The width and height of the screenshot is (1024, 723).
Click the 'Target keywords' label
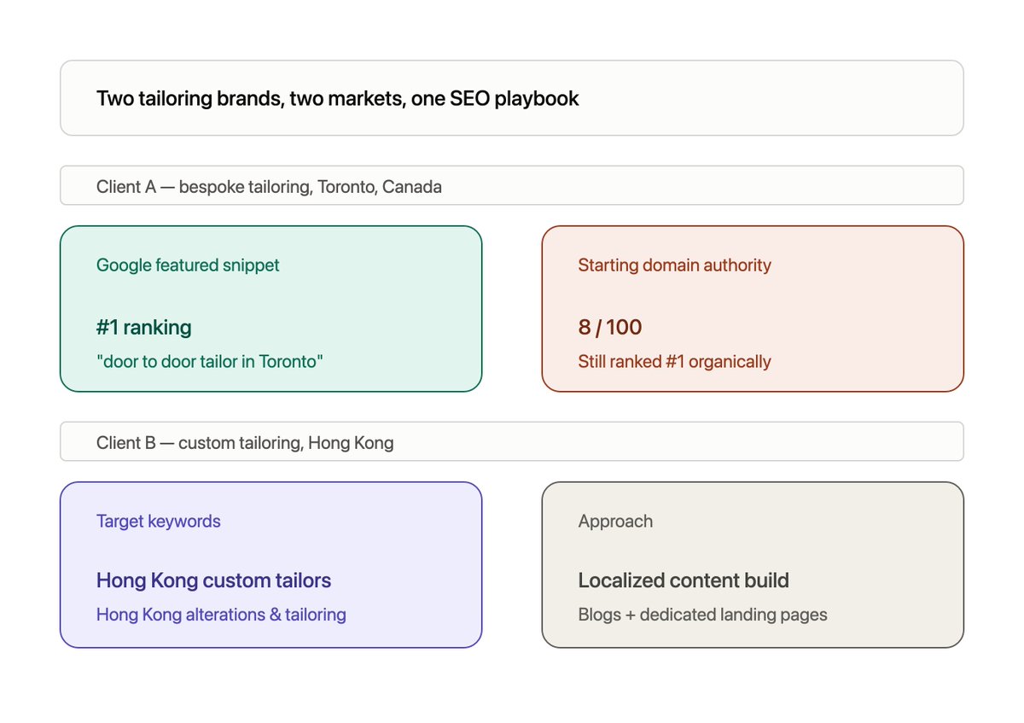(159, 521)
